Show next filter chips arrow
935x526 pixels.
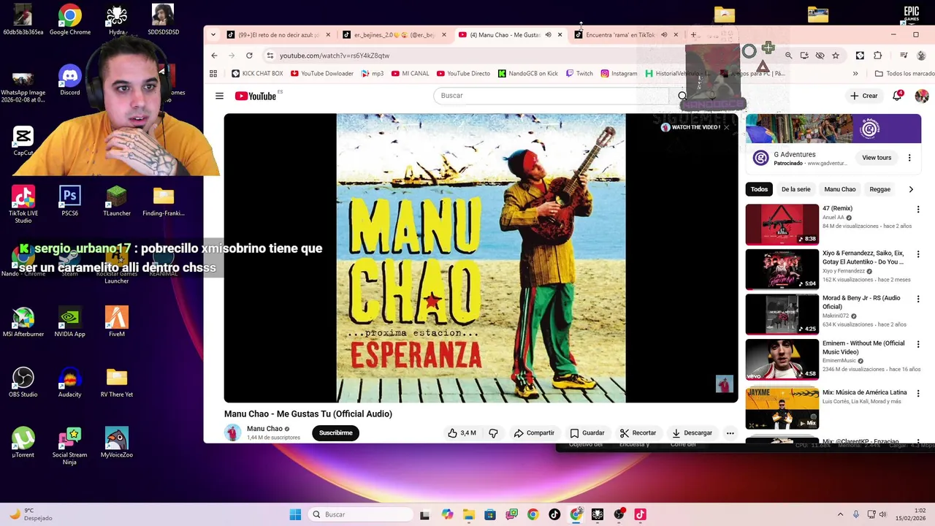(911, 189)
